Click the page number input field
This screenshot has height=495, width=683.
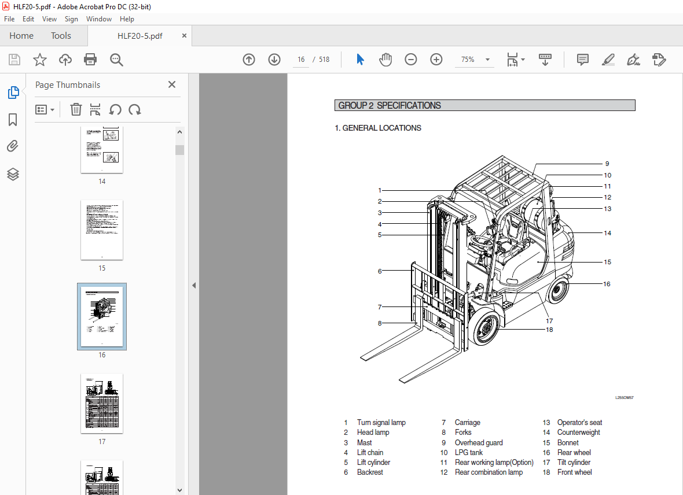point(301,60)
